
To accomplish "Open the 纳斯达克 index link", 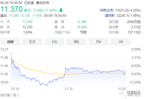I will click(107, 10).
